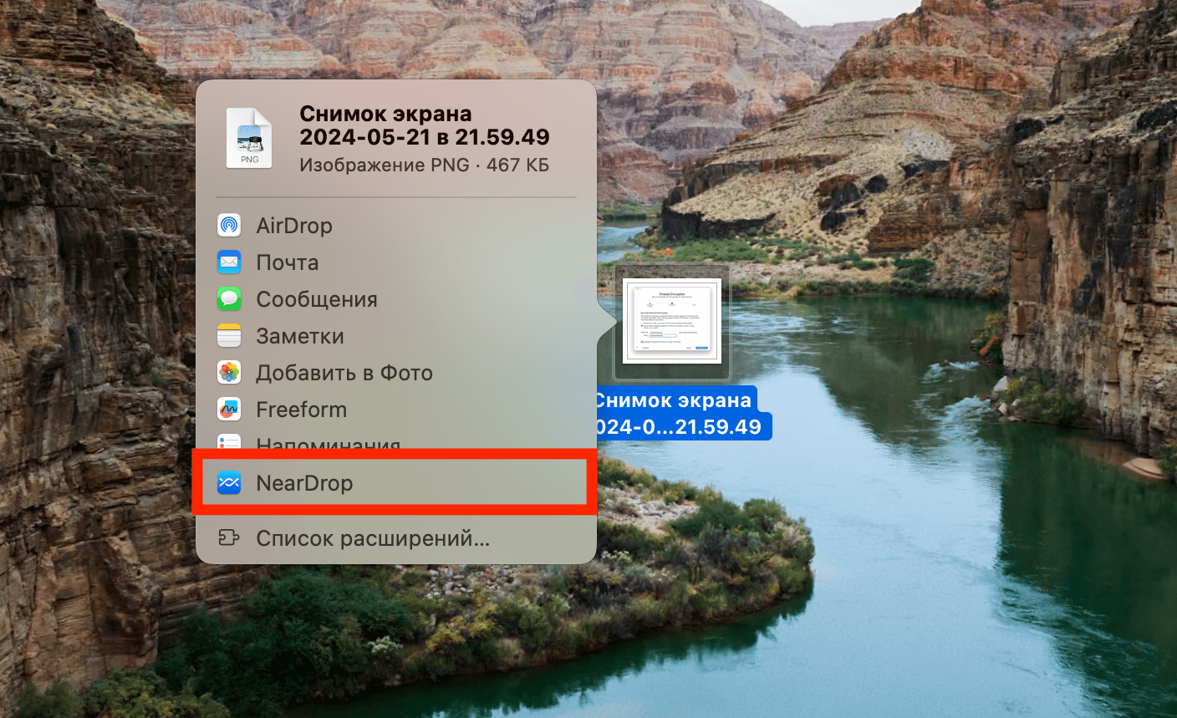Click the green Messages bubble icon
Image resolution: width=1177 pixels, height=718 pixels.
[229, 299]
